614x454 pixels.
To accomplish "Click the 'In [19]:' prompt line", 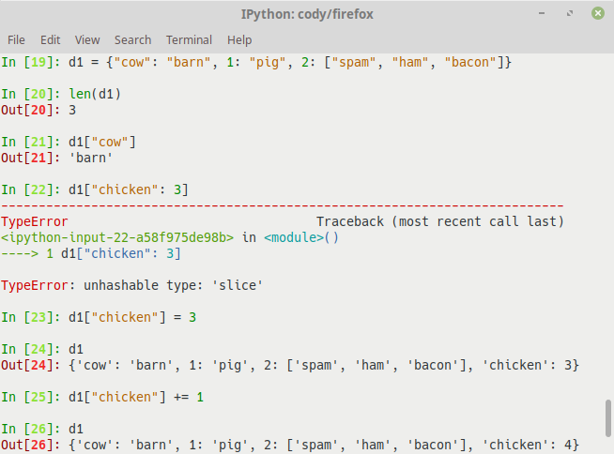I will point(256,62).
